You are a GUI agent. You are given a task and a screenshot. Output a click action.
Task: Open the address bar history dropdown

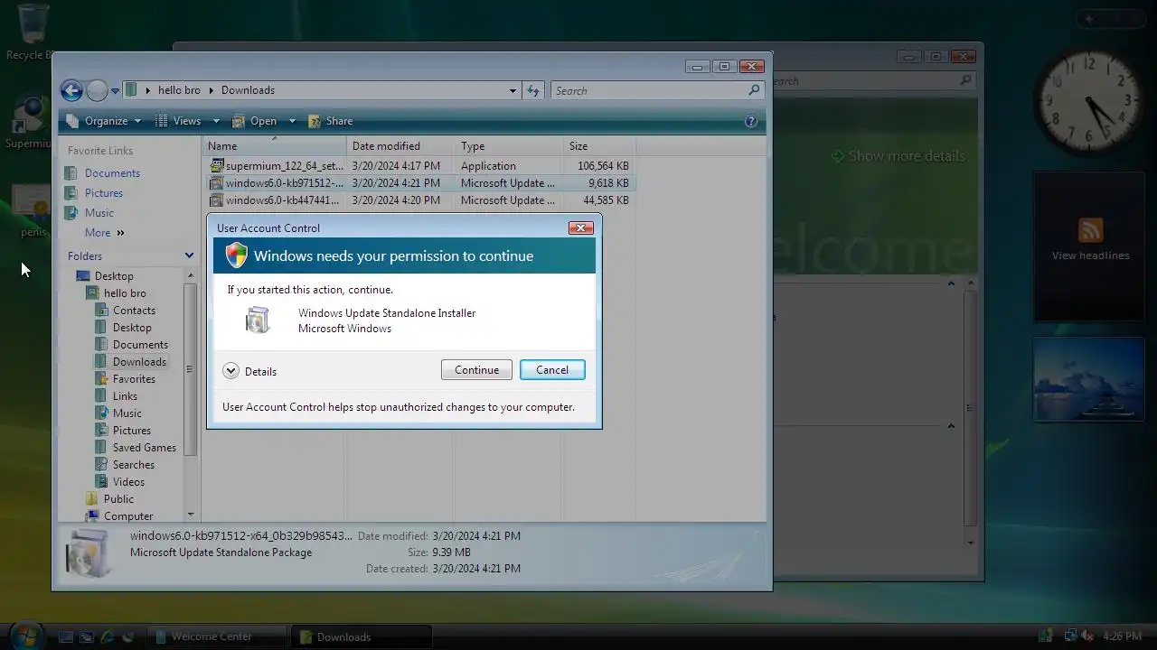[513, 90]
